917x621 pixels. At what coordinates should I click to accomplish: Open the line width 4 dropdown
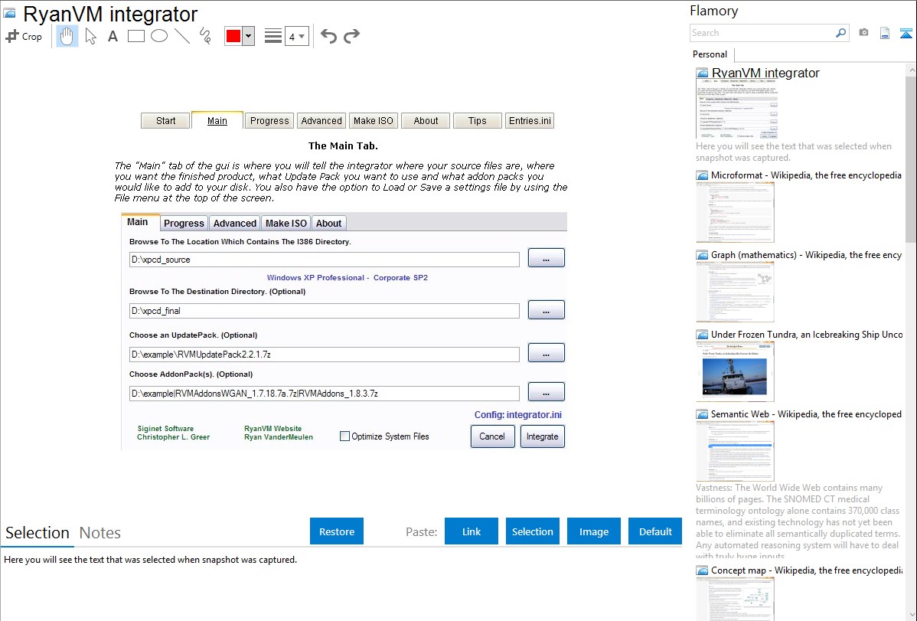[x=297, y=36]
